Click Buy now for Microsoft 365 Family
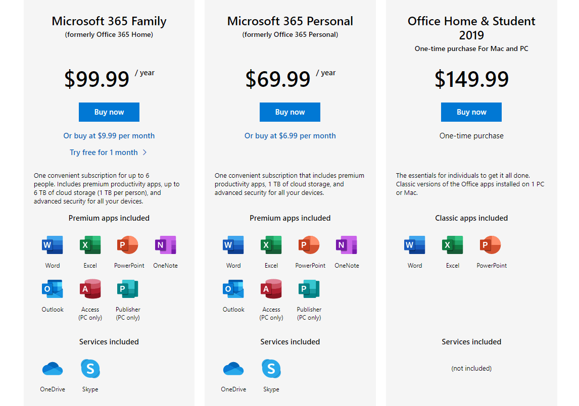This screenshot has width=579, height=406. tap(109, 112)
